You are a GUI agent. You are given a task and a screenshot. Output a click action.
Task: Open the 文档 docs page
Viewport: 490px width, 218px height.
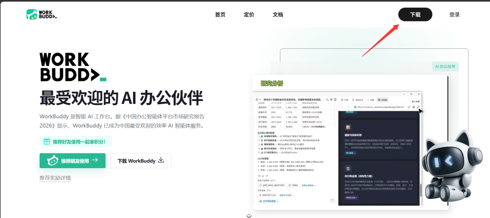pyautogui.click(x=278, y=14)
